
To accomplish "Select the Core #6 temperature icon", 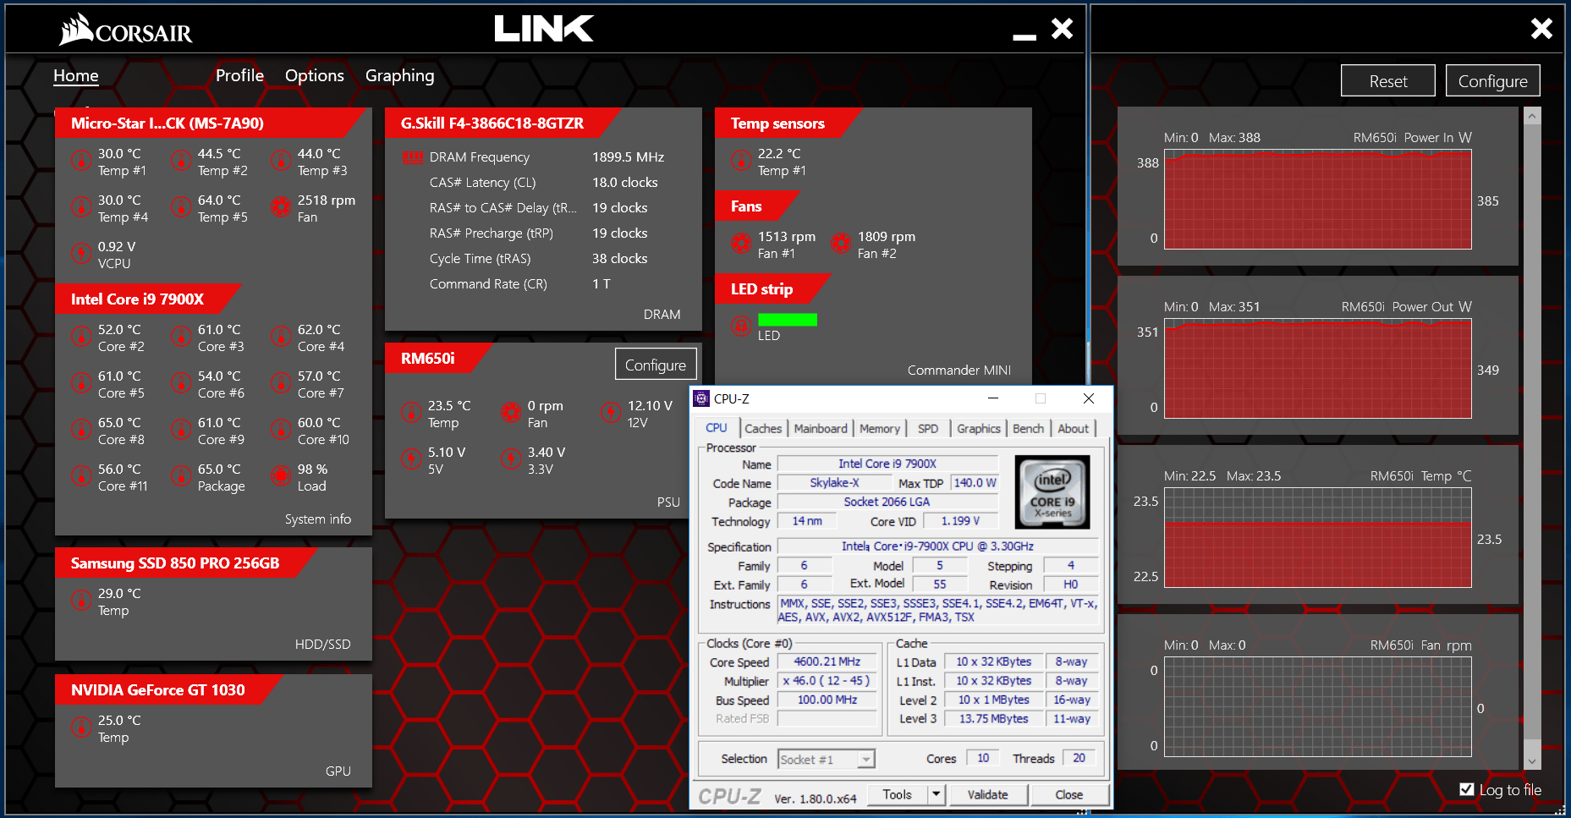I will (x=180, y=383).
